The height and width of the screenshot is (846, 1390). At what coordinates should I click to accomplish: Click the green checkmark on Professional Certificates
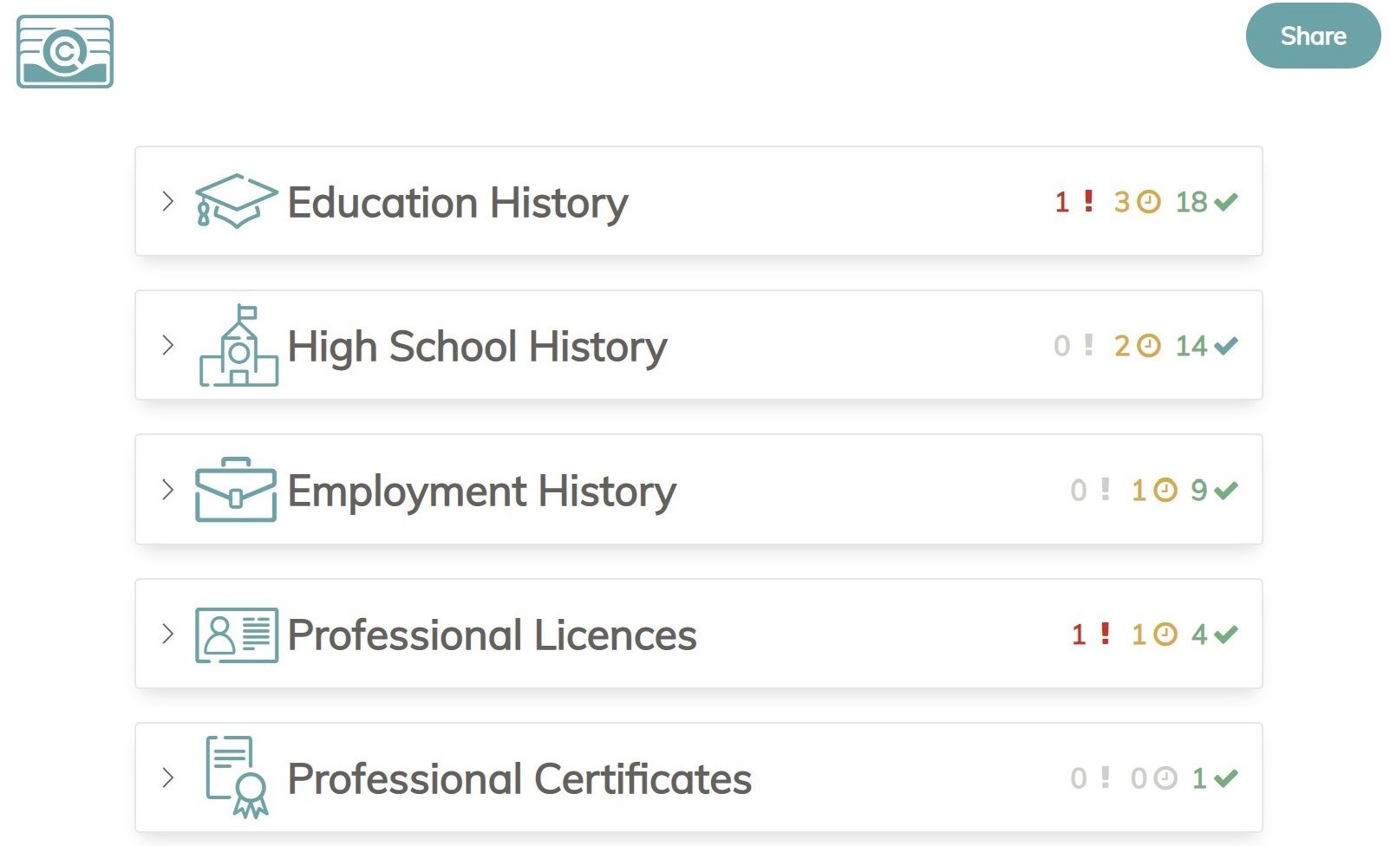click(1224, 778)
